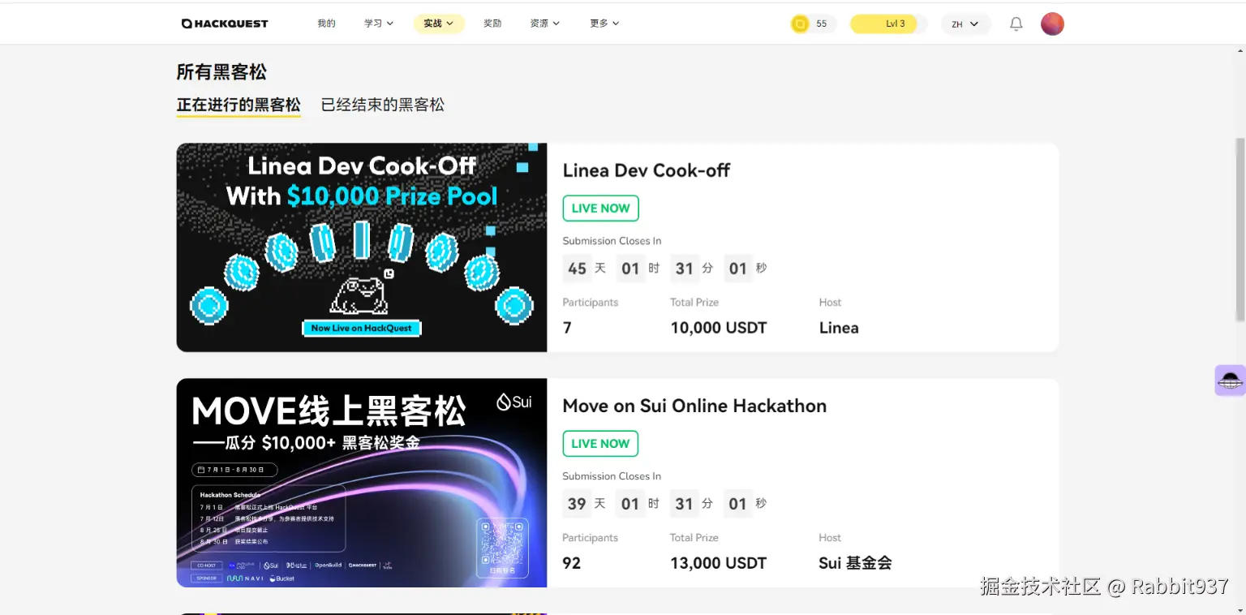Click the Linea host name

pos(839,328)
